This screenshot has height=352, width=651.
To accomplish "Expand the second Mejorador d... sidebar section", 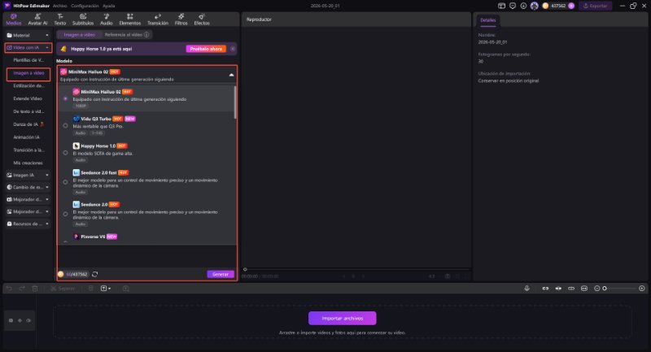I will 28,211.
